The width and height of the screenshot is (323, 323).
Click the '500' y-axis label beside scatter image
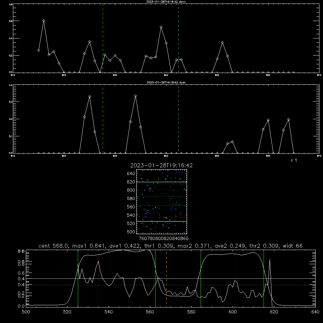tap(131, 232)
